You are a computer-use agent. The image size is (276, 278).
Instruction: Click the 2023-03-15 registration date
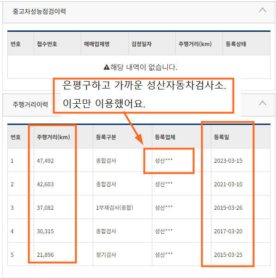(228, 161)
